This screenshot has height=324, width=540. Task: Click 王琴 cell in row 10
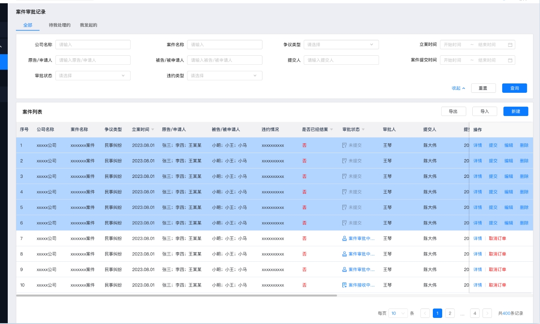click(388, 285)
